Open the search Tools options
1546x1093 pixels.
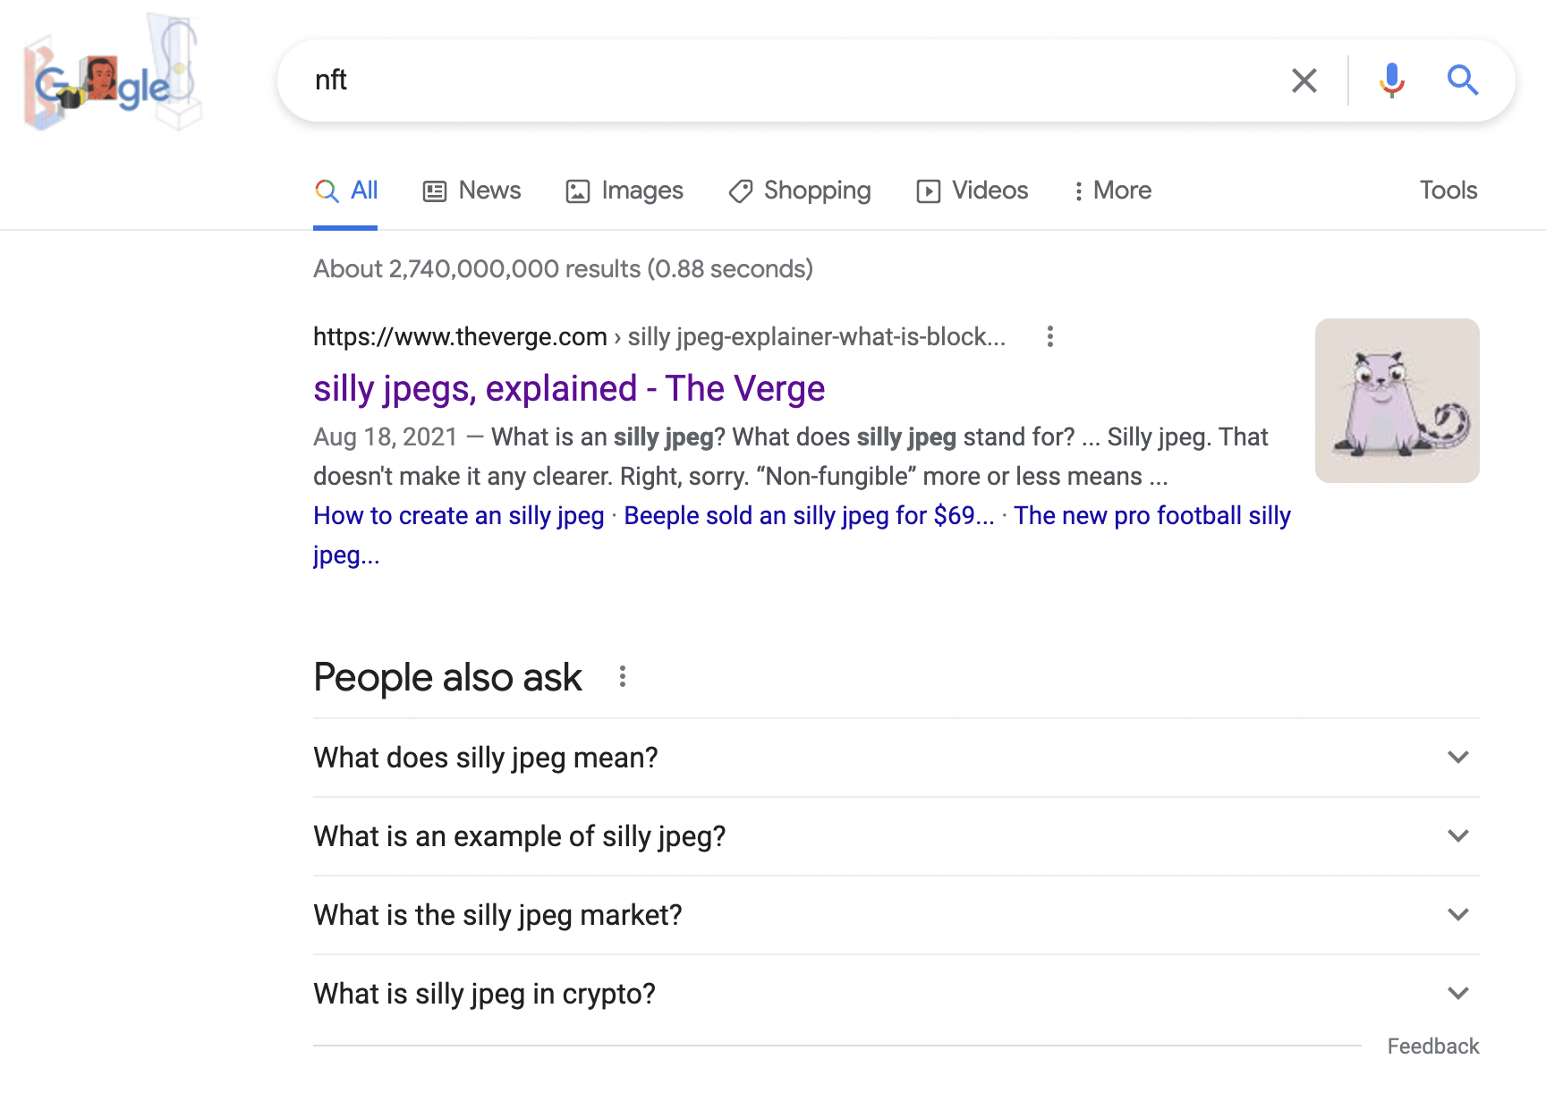(x=1448, y=191)
